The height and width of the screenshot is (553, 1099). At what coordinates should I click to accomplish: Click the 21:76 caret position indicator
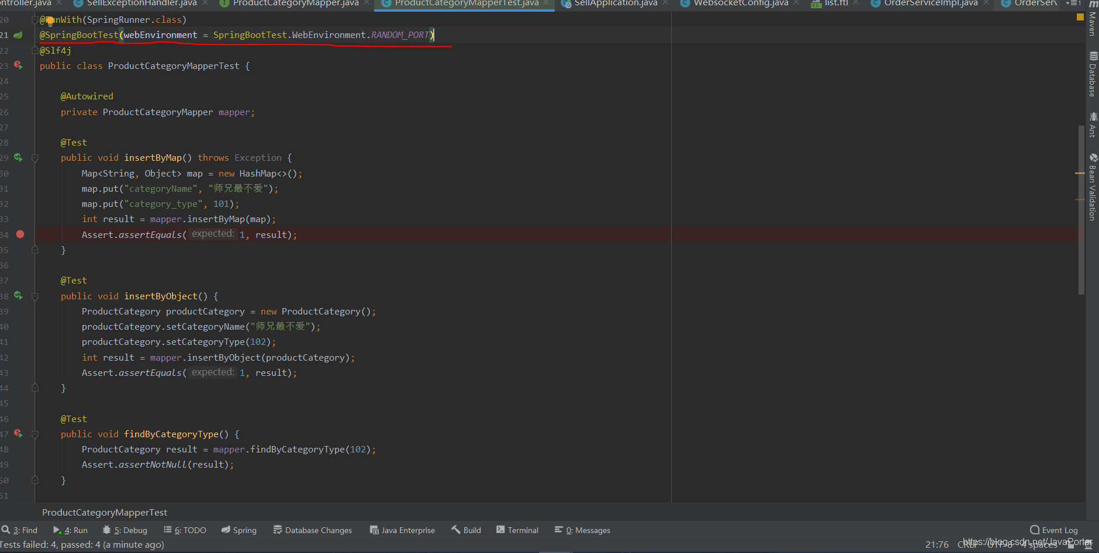pyautogui.click(x=937, y=545)
